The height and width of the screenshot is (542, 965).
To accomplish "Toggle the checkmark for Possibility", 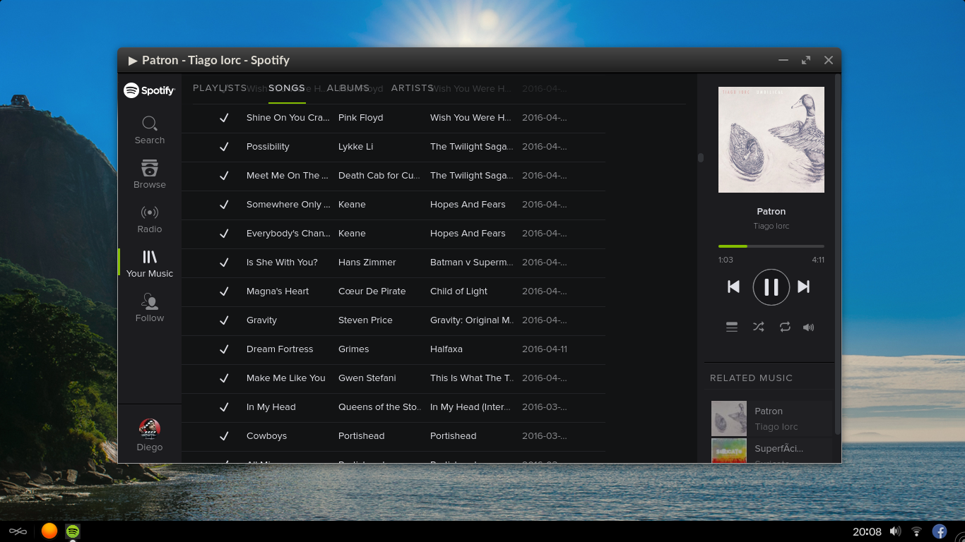I will tap(224, 147).
